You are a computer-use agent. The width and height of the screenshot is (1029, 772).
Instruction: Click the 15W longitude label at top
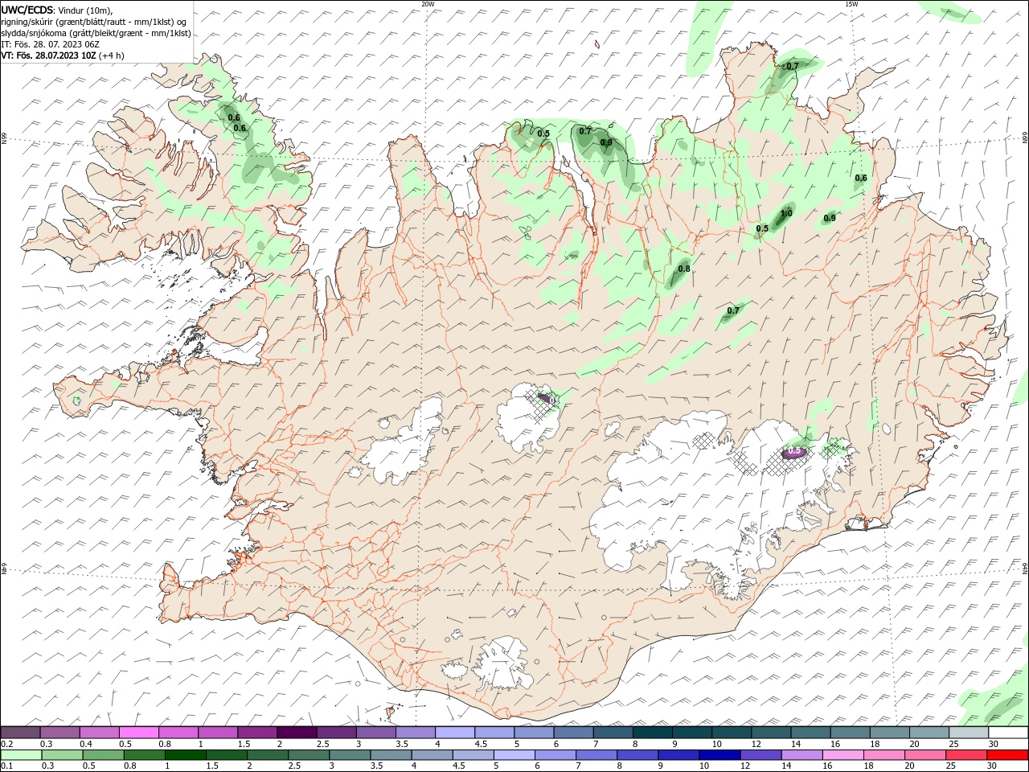click(x=851, y=4)
